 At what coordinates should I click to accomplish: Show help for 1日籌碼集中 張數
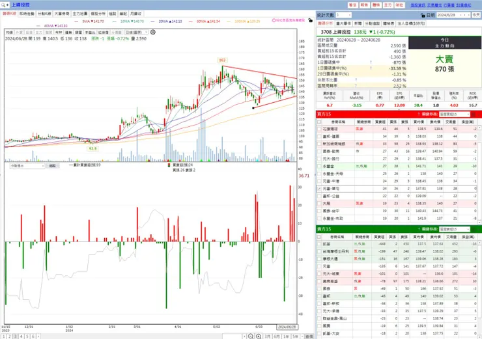coord(371,62)
